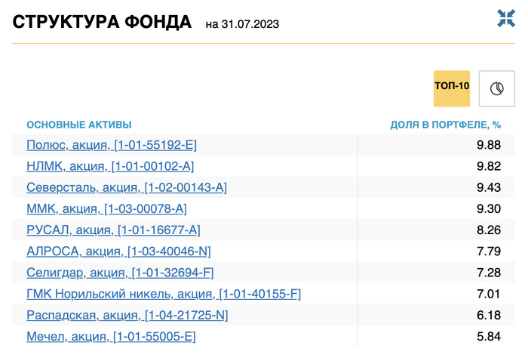
Task: Open Полюс share link
Action: (x=112, y=145)
